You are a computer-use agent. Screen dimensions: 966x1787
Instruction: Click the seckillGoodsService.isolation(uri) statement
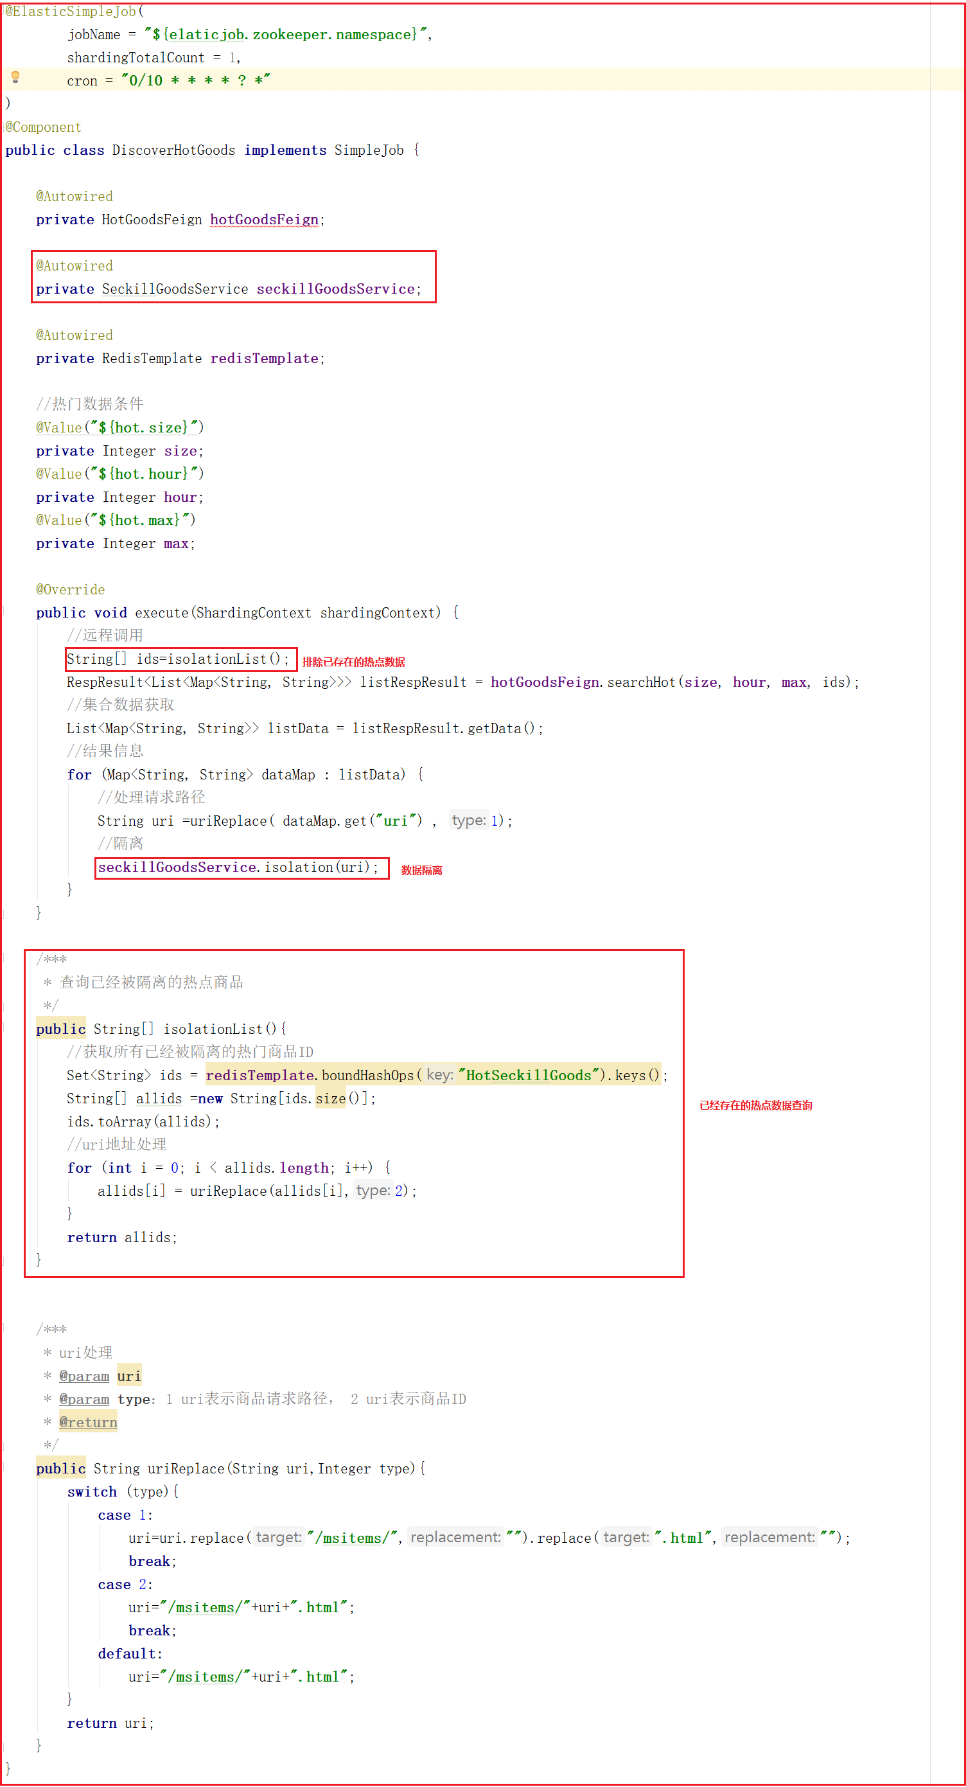coord(238,867)
